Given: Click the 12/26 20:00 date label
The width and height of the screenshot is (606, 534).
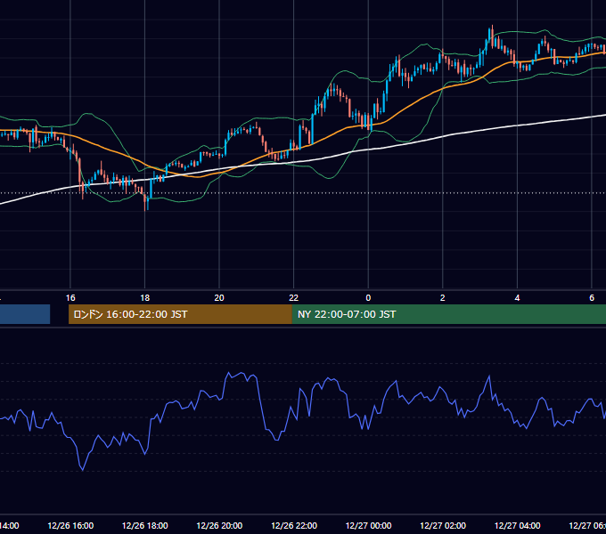Looking at the screenshot, I should point(219,525).
